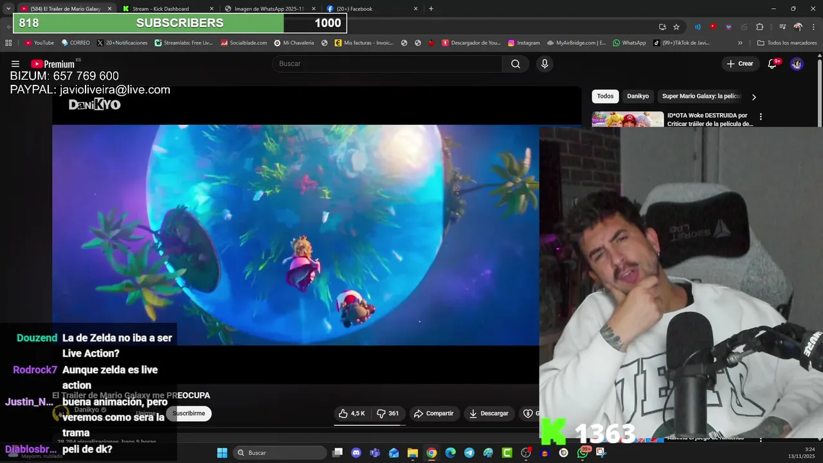Click the blue sound-wave extension icon

coord(698,27)
